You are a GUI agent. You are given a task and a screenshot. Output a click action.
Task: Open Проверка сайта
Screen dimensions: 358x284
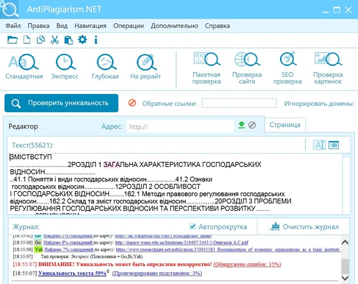(247, 68)
